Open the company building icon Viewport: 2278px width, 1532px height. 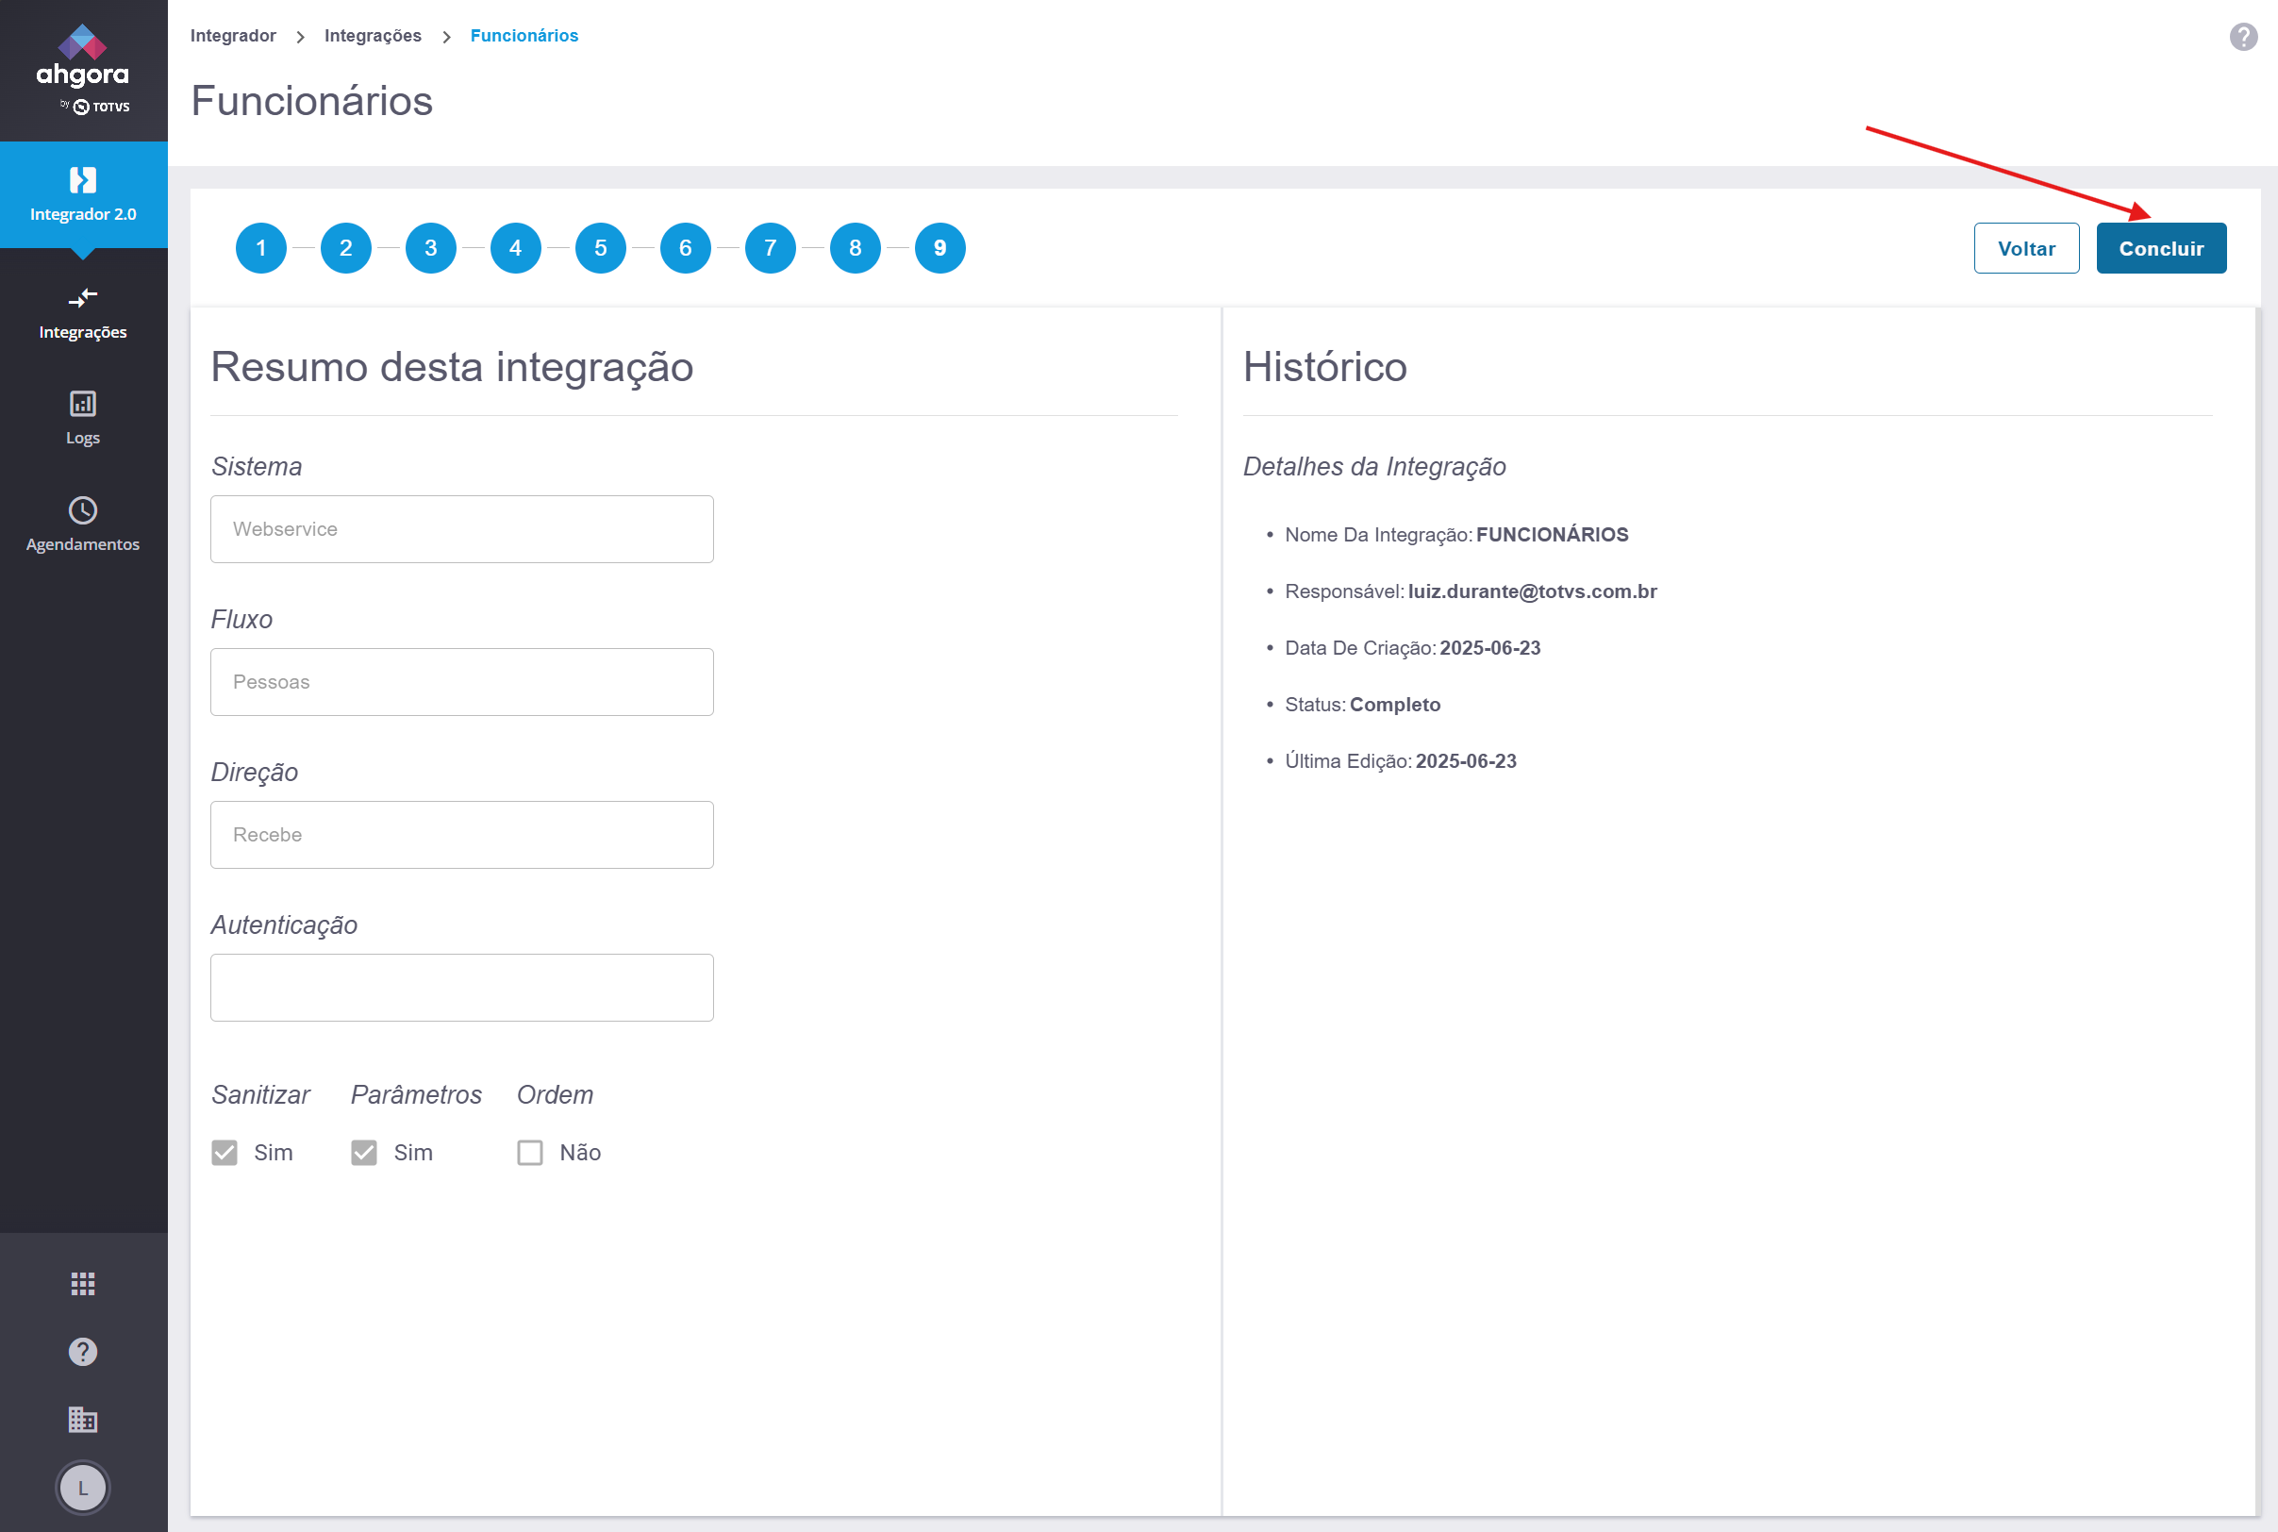[x=83, y=1420]
